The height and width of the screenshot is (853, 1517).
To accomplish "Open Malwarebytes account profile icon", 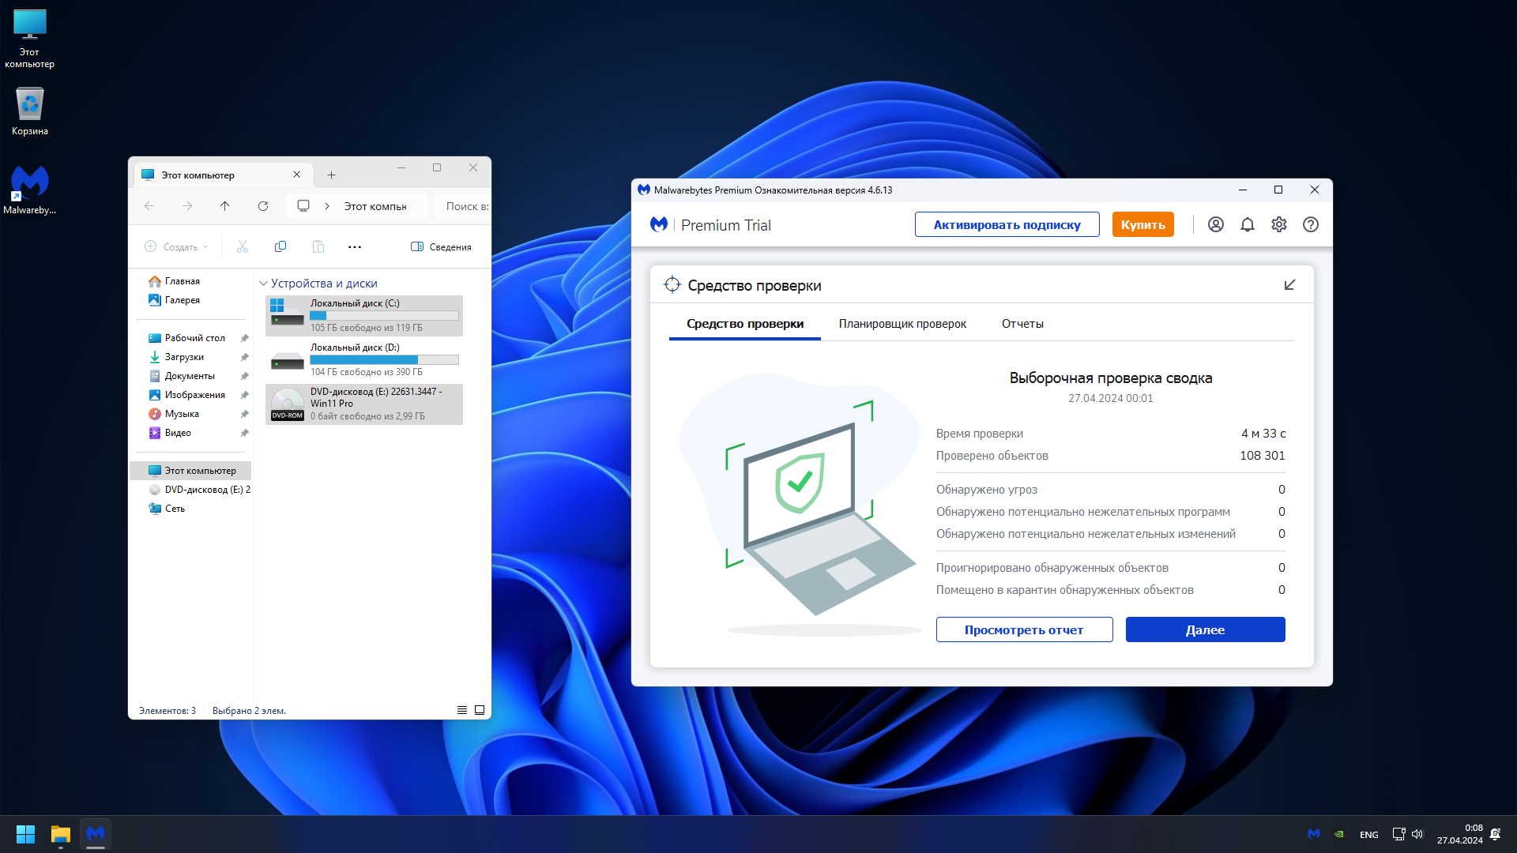I will (1215, 224).
